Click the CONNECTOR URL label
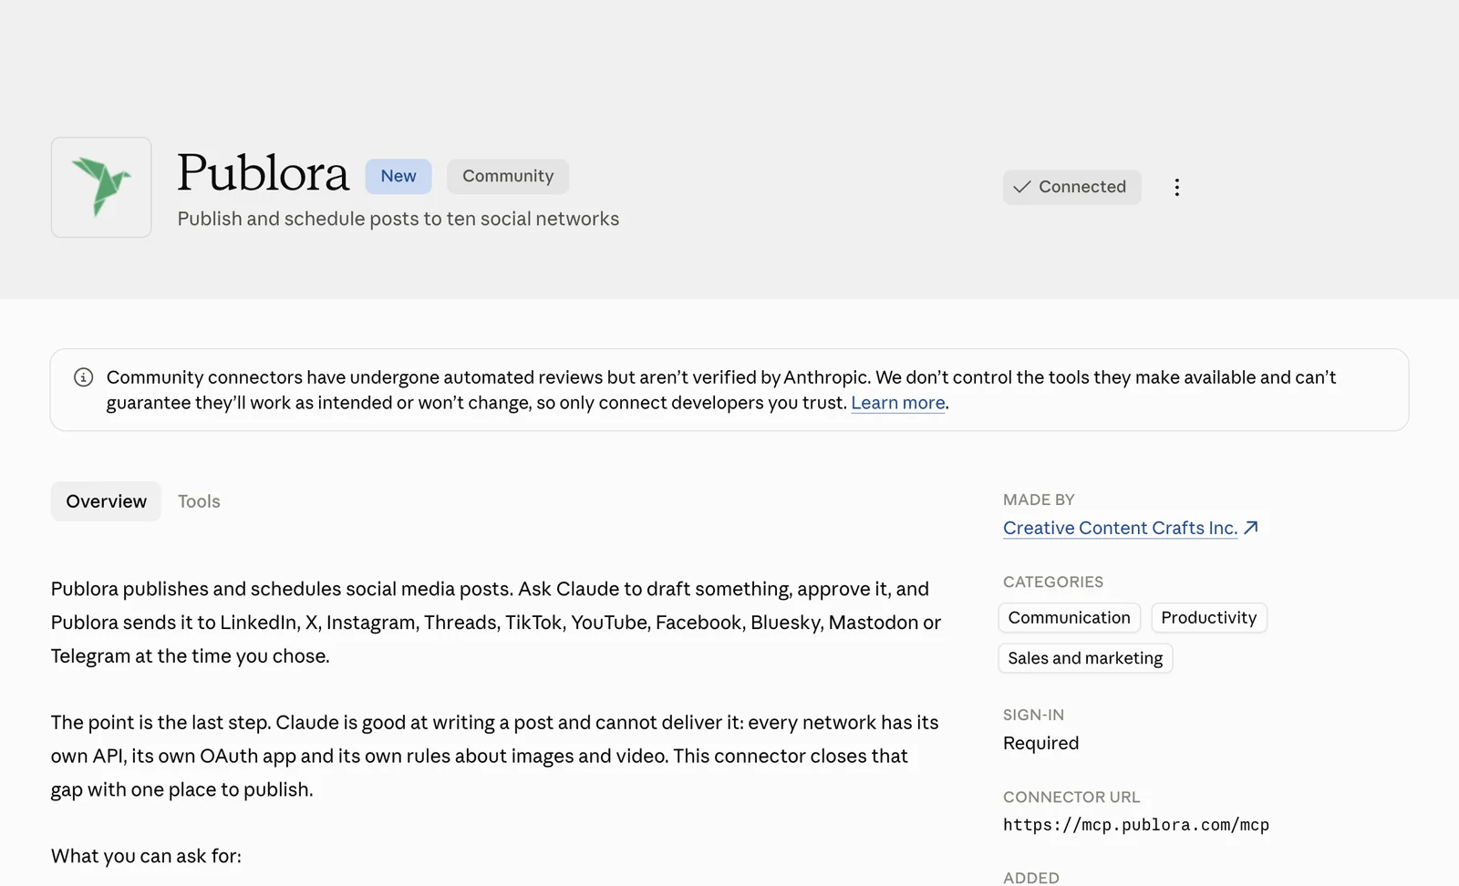Screen dimensions: 1459x886 [x=1071, y=797]
